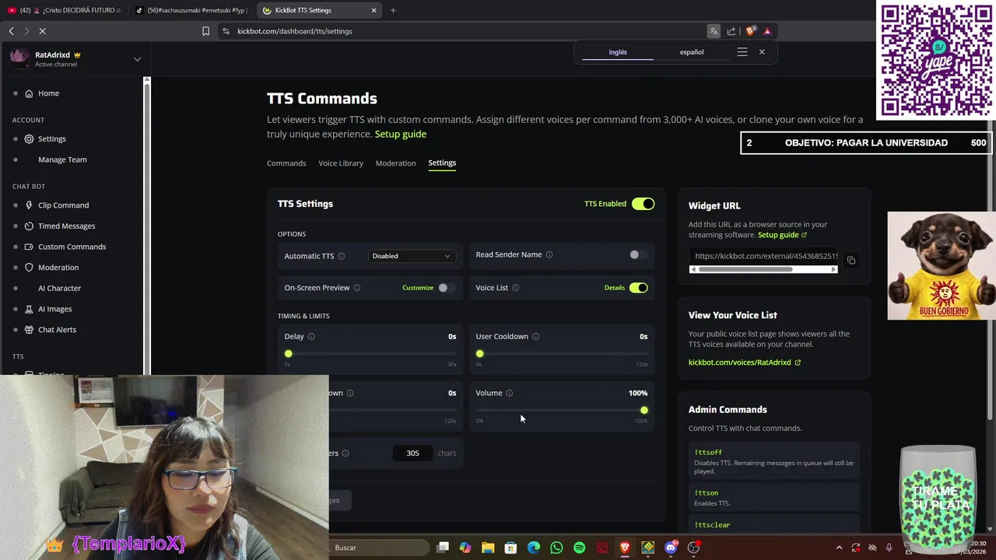Open File Explorer from the taskbar
996x560 pixels.
pos(488,548)
